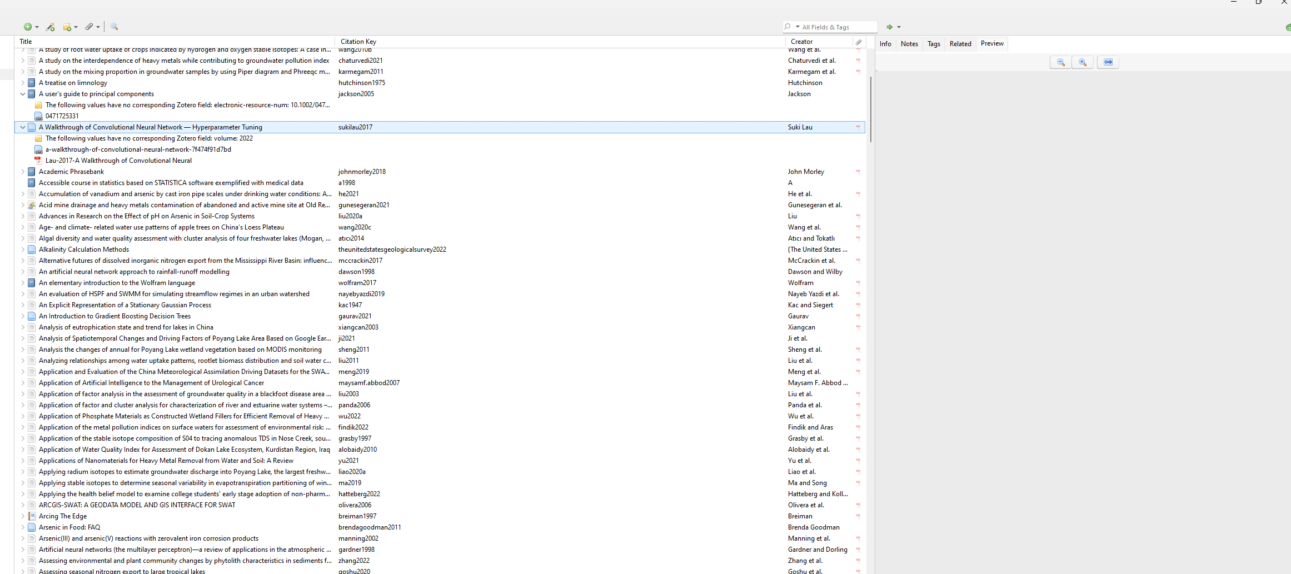Open advanced search
Screen dimensions: 1291x574
coord(114,27)
